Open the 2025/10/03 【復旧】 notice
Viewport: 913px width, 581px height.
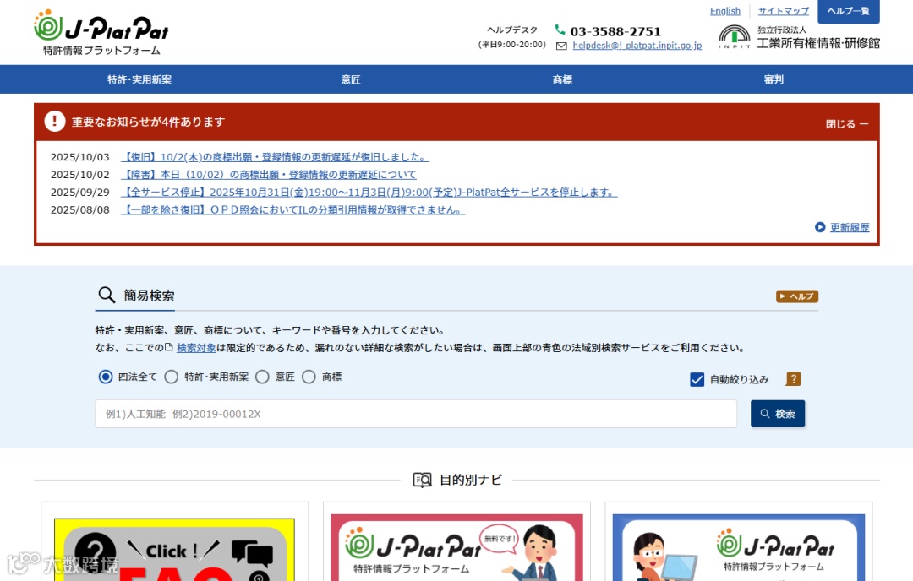point(275,157)
